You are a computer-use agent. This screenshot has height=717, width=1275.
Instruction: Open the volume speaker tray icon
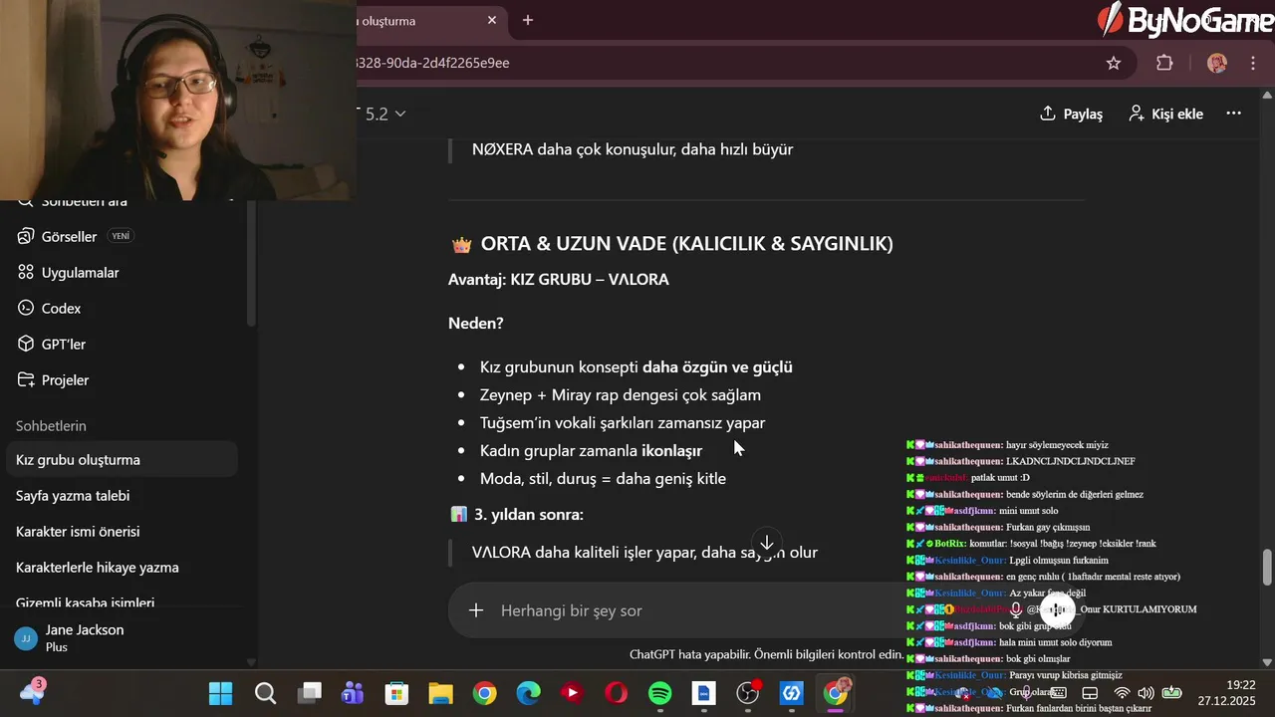tap(1146, 693)
